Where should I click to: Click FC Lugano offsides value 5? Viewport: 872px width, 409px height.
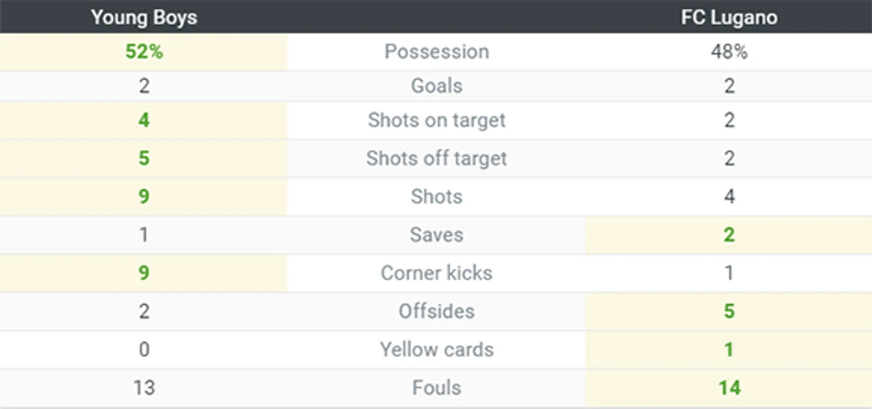(729, 311)
